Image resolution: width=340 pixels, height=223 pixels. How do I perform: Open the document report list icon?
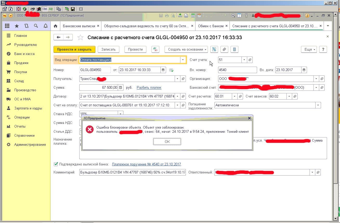click(234, 49)
